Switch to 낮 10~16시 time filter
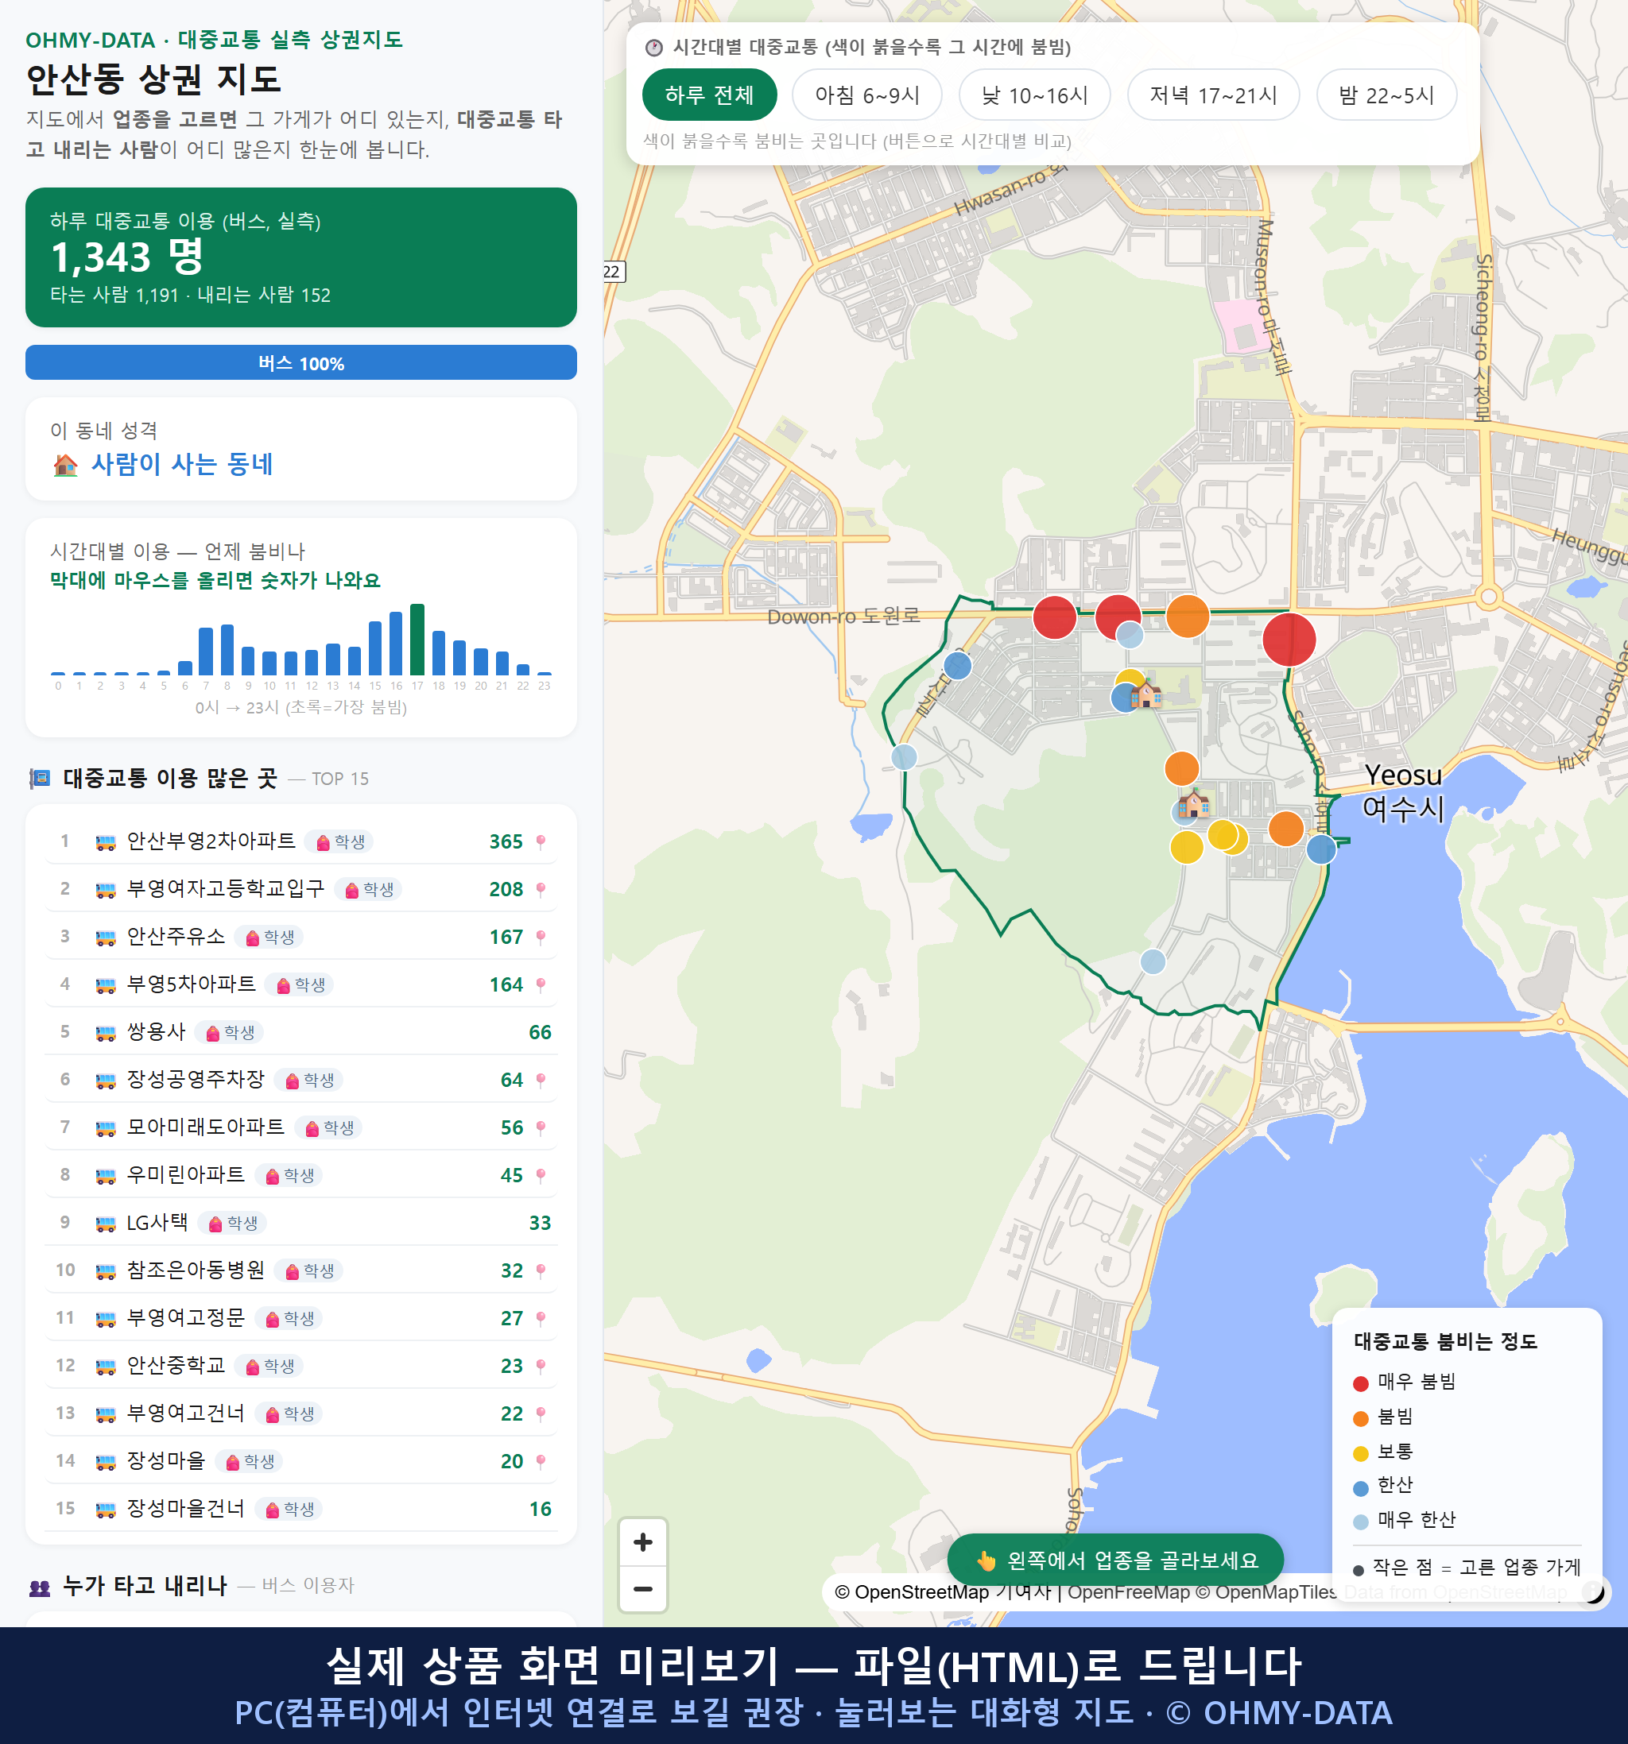1628x1744 pixels. click(1034, 95)
